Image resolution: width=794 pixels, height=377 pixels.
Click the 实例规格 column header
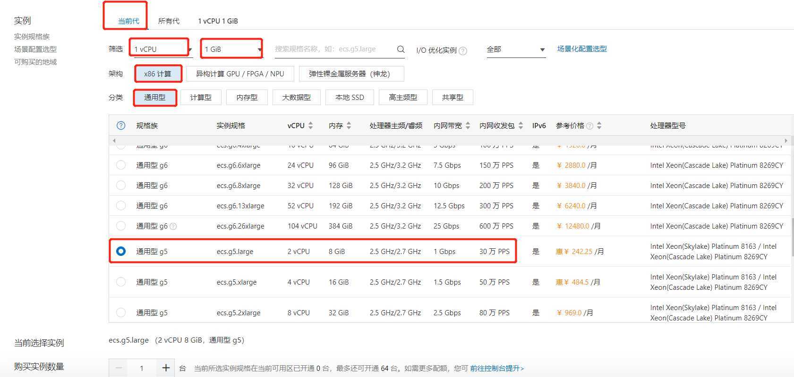point(231,126)
